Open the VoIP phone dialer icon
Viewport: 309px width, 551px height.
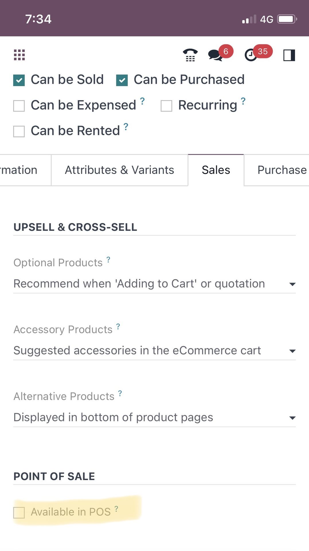click(x=190, y=55)
